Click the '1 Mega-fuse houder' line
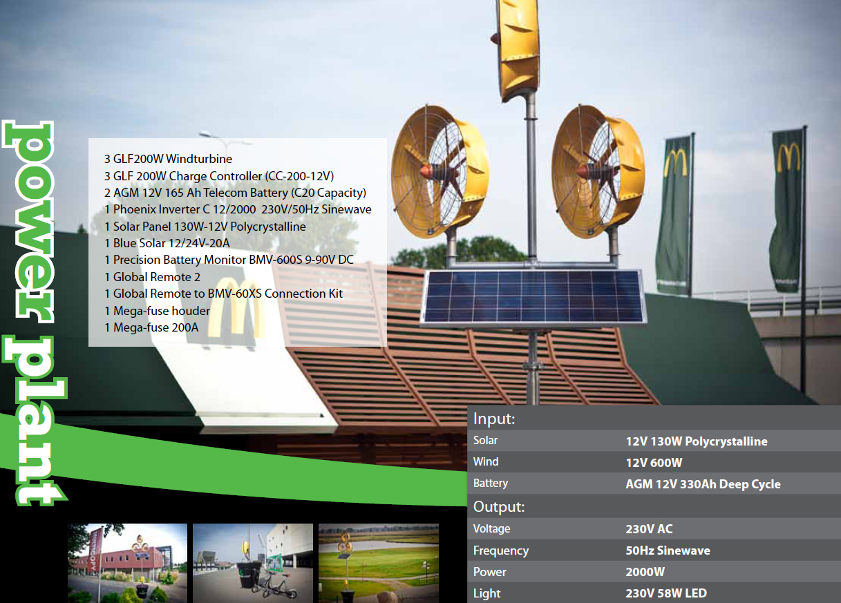The width and height of the screenshot is (841, 603). tap(157, 311)
